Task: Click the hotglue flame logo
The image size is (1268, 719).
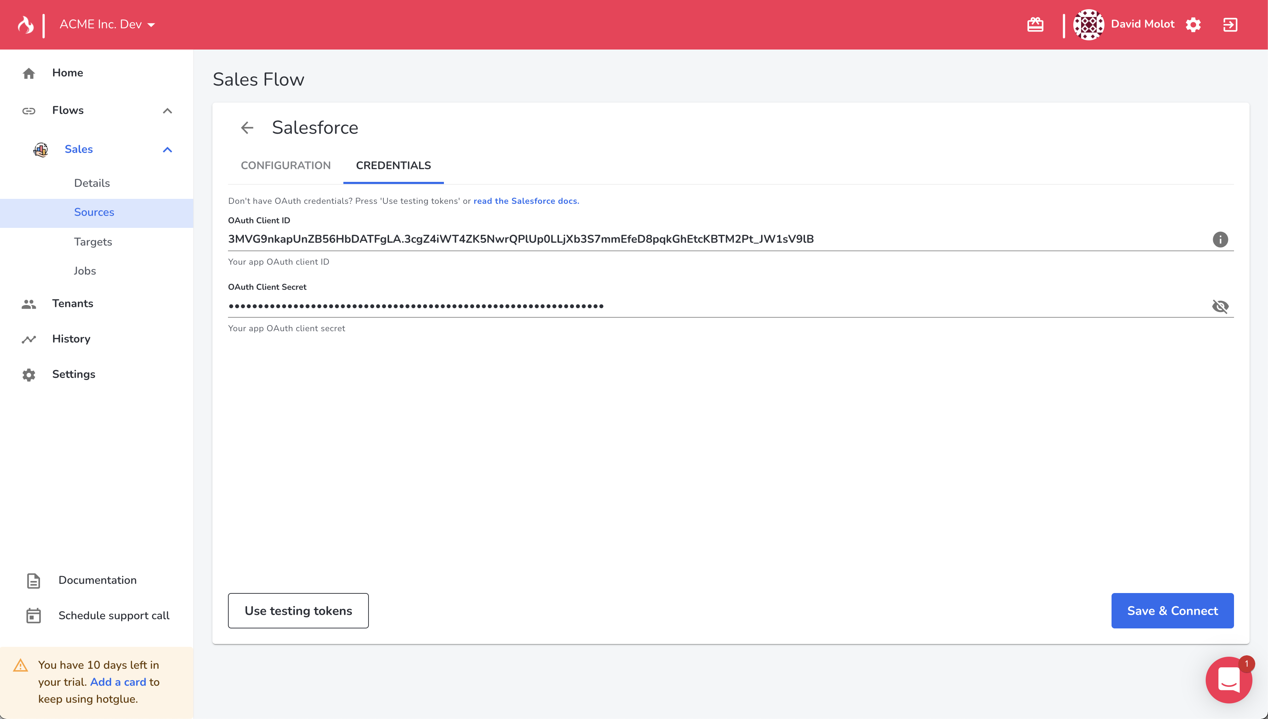Action: coord(26,24)
